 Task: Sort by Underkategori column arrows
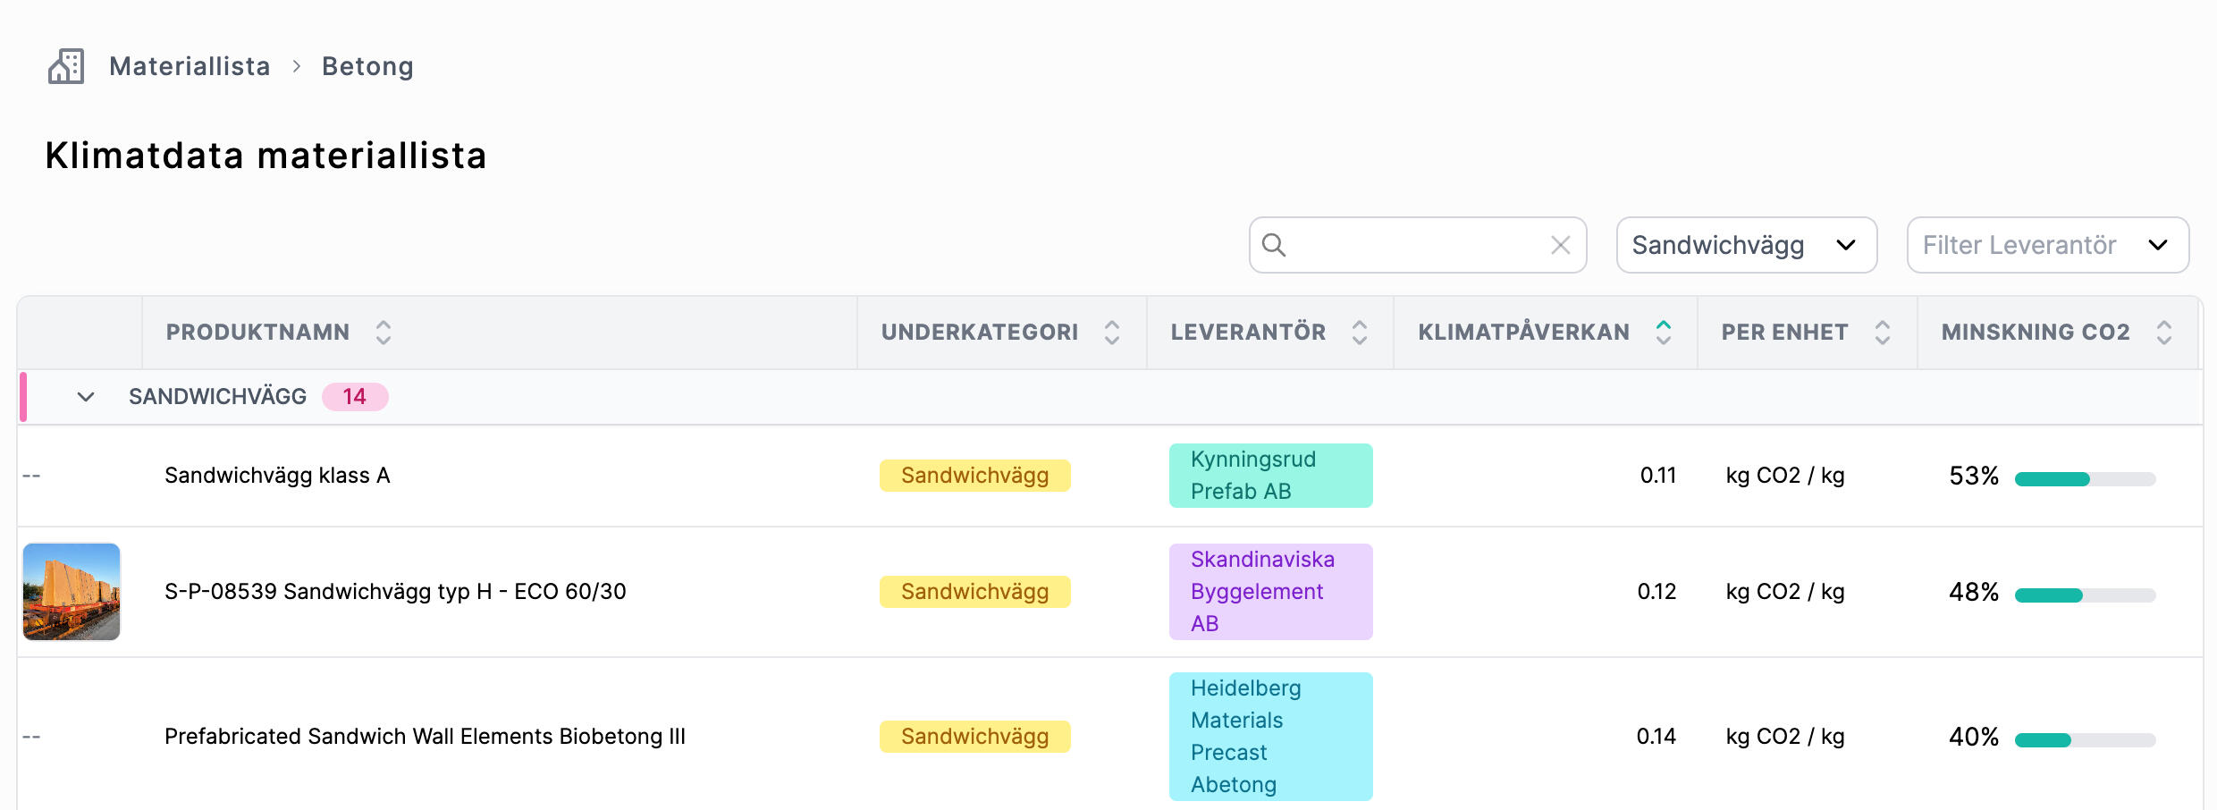(x=1112, y=333)
